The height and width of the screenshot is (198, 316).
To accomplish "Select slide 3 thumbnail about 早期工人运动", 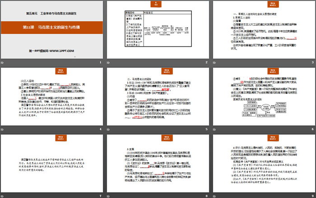I will click(x=264, y=30).
